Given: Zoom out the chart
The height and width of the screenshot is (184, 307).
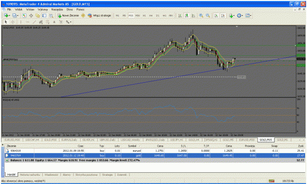Looking at the screenshot, I should click(208, 16).
